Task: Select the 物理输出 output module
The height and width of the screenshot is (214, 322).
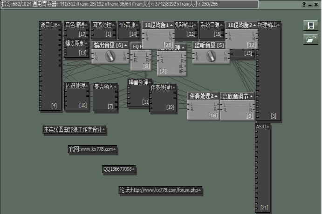Action: click(269, 70)
